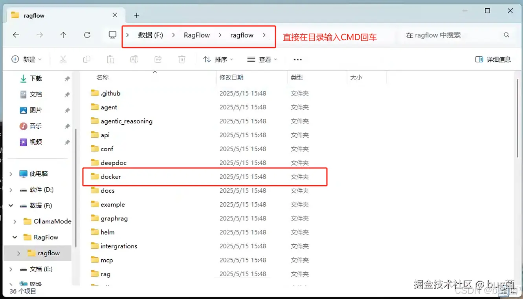Select 此电脑 in the navigation tree
Viewport: 523px width, 299px height.
[38, 174]
